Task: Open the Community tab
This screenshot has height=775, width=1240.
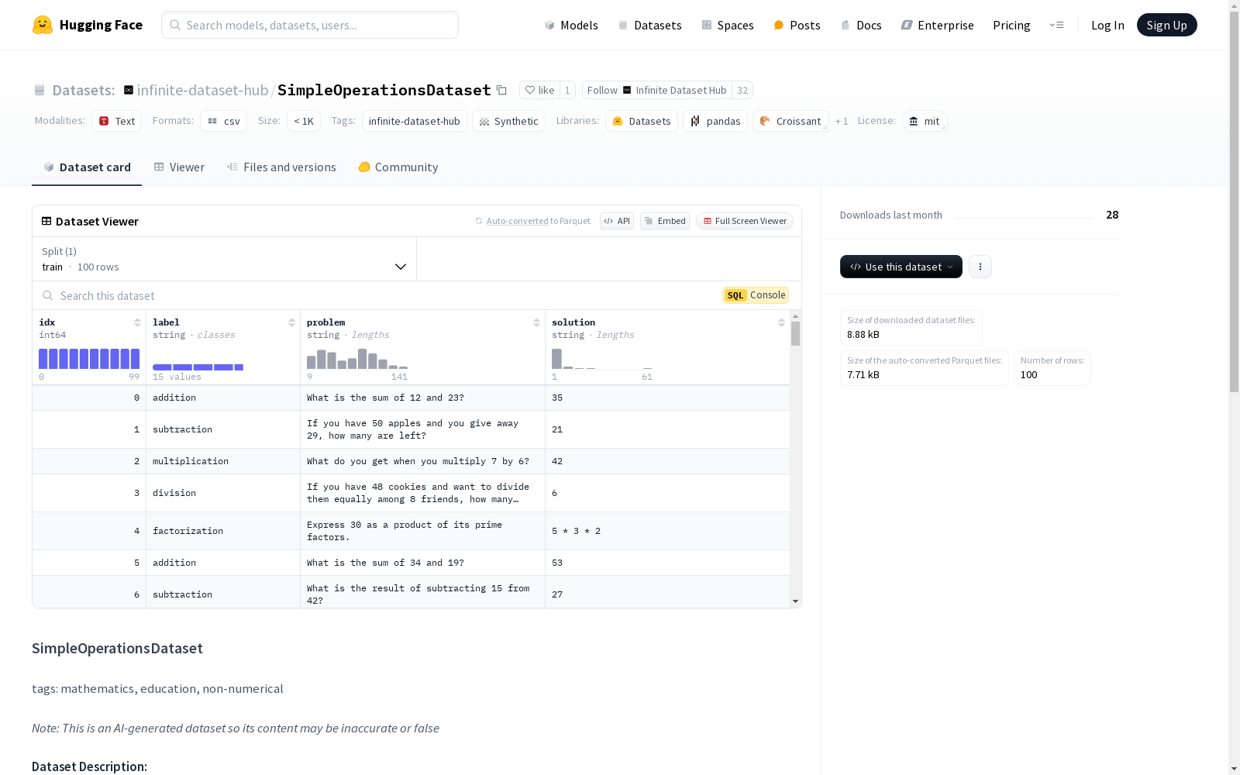Action: [x=398, y=167]
